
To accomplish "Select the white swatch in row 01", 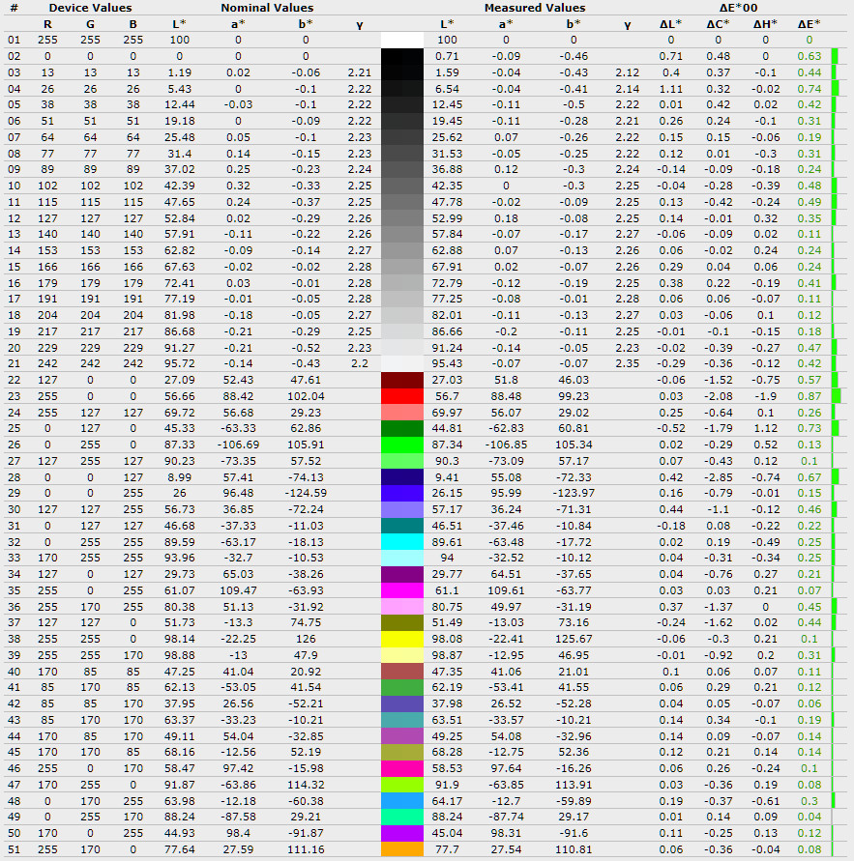I will 402,41.
